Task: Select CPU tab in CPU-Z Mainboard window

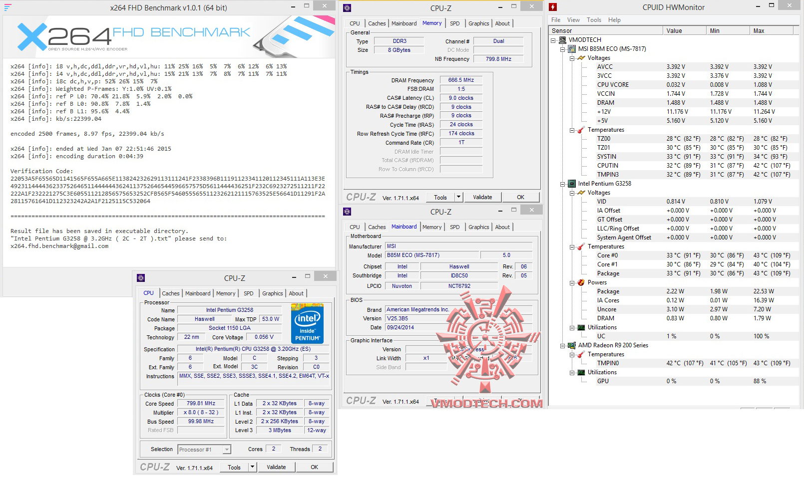Action: pos(355,227)
